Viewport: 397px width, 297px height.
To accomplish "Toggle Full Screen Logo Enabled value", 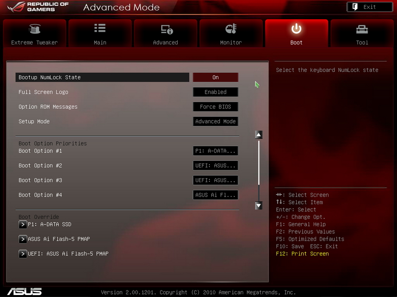I will (215, 92).
